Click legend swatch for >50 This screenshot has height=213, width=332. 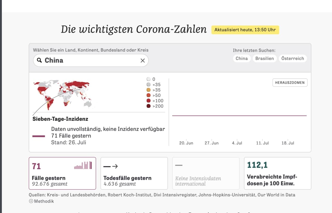click(x=149, y=95)
